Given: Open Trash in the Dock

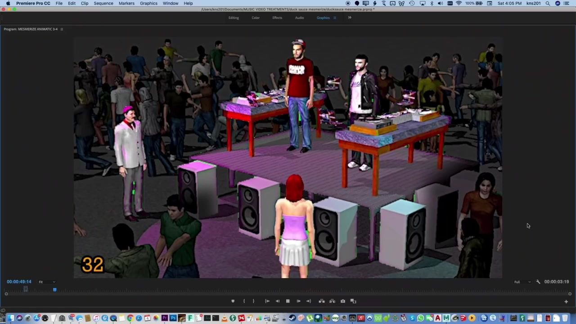Looking at the screenshot, I should pos(565,319).
